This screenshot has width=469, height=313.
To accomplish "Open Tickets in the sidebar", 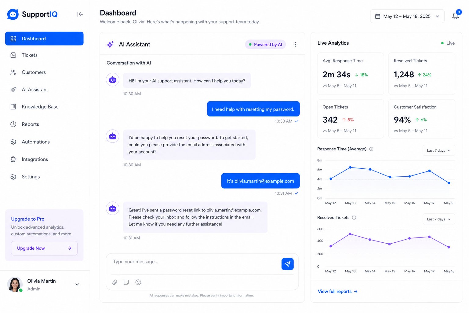I will [x=44, y=55].
